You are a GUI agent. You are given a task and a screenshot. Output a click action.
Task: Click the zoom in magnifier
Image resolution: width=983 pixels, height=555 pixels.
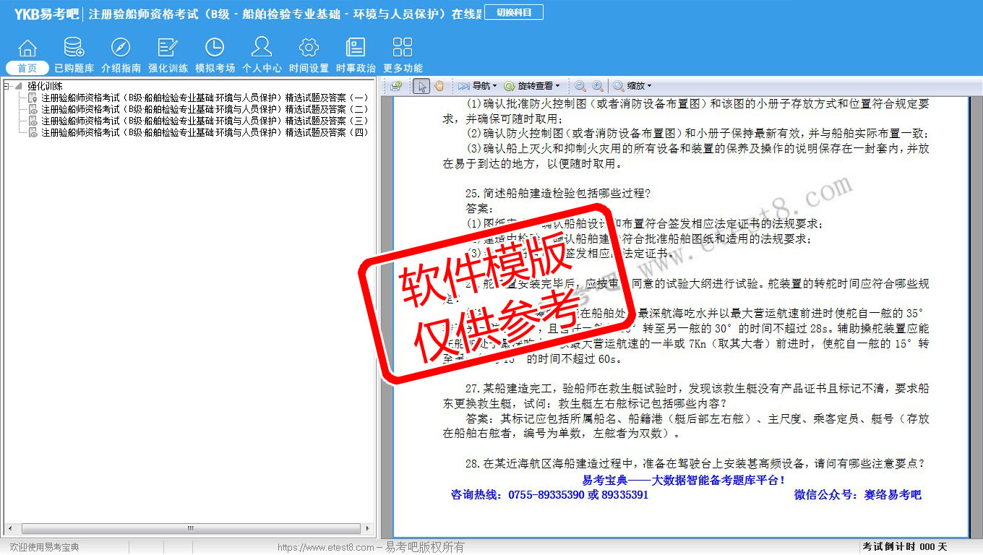(x=598, y=86)
